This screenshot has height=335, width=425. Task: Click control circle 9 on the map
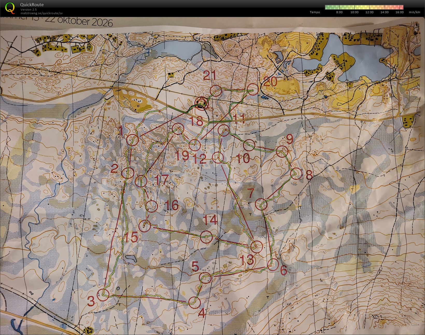coord(282,151)
